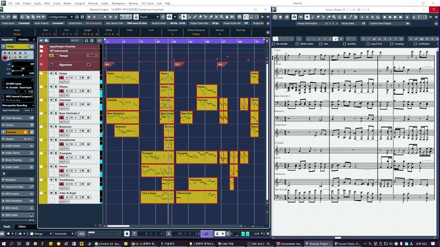
Task: Expand the Track Versions inspector section
Action: pyautogui.click(x=18, y=118)
